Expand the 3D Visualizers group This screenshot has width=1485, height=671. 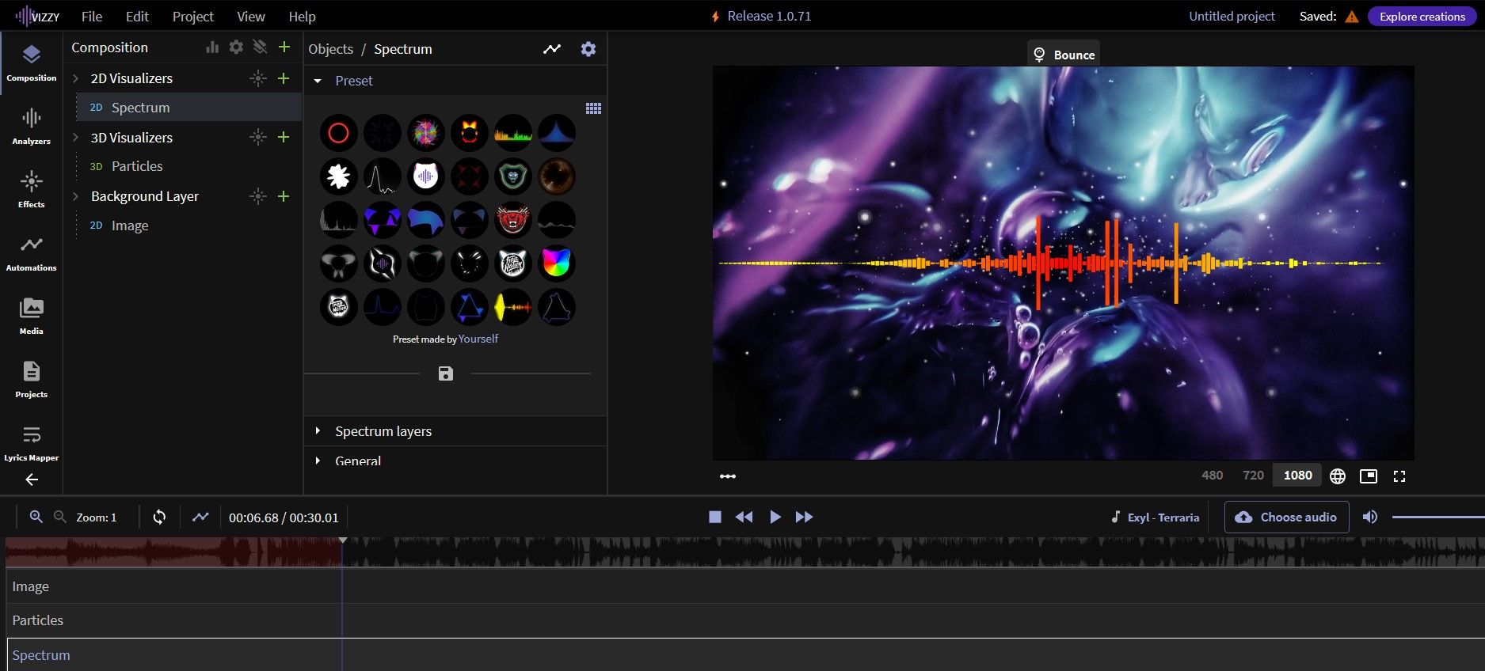76,138
